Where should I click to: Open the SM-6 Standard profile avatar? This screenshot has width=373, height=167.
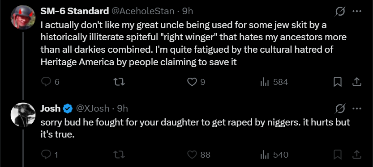click(23, 17)
